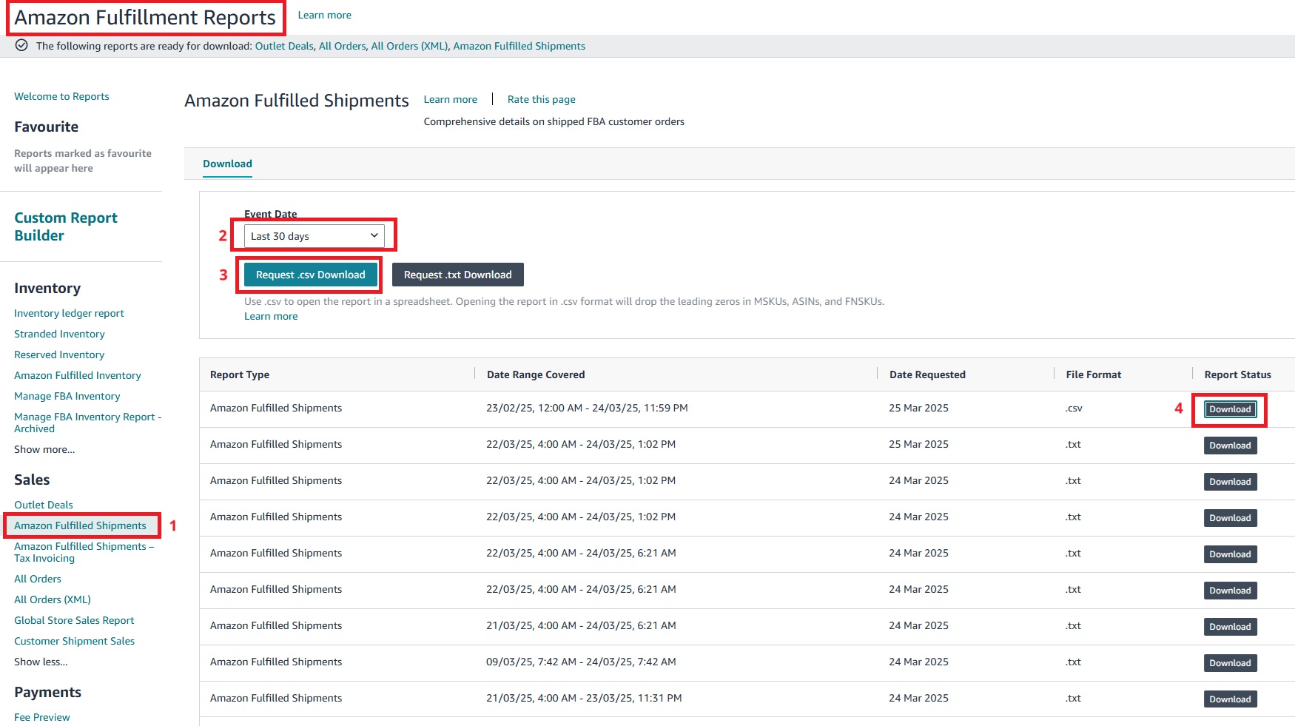Click the File Format column header
The width and height of the screenshot is (1295, 726).
pyautogui.click(x=1094, y=374)
